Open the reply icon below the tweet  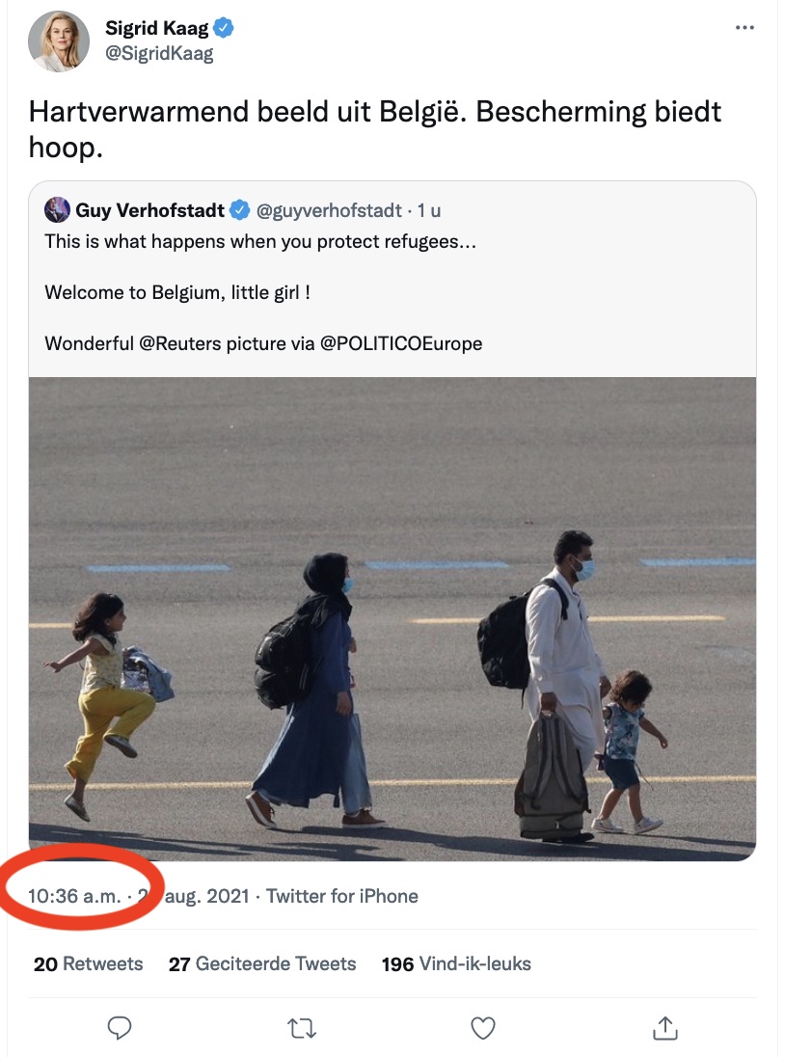click(119, 1027)
